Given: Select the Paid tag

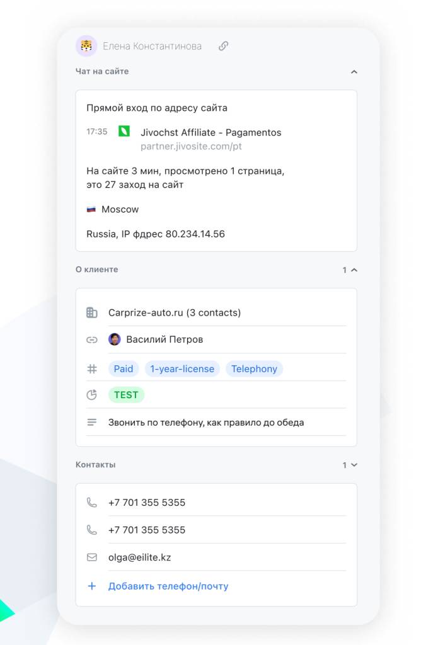Looking at the screenshot, I should [124, 369].
